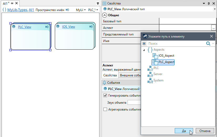217x137 pixels.
Task: Click the PLC node icon in tree
Action: click(x=150, y=68)
